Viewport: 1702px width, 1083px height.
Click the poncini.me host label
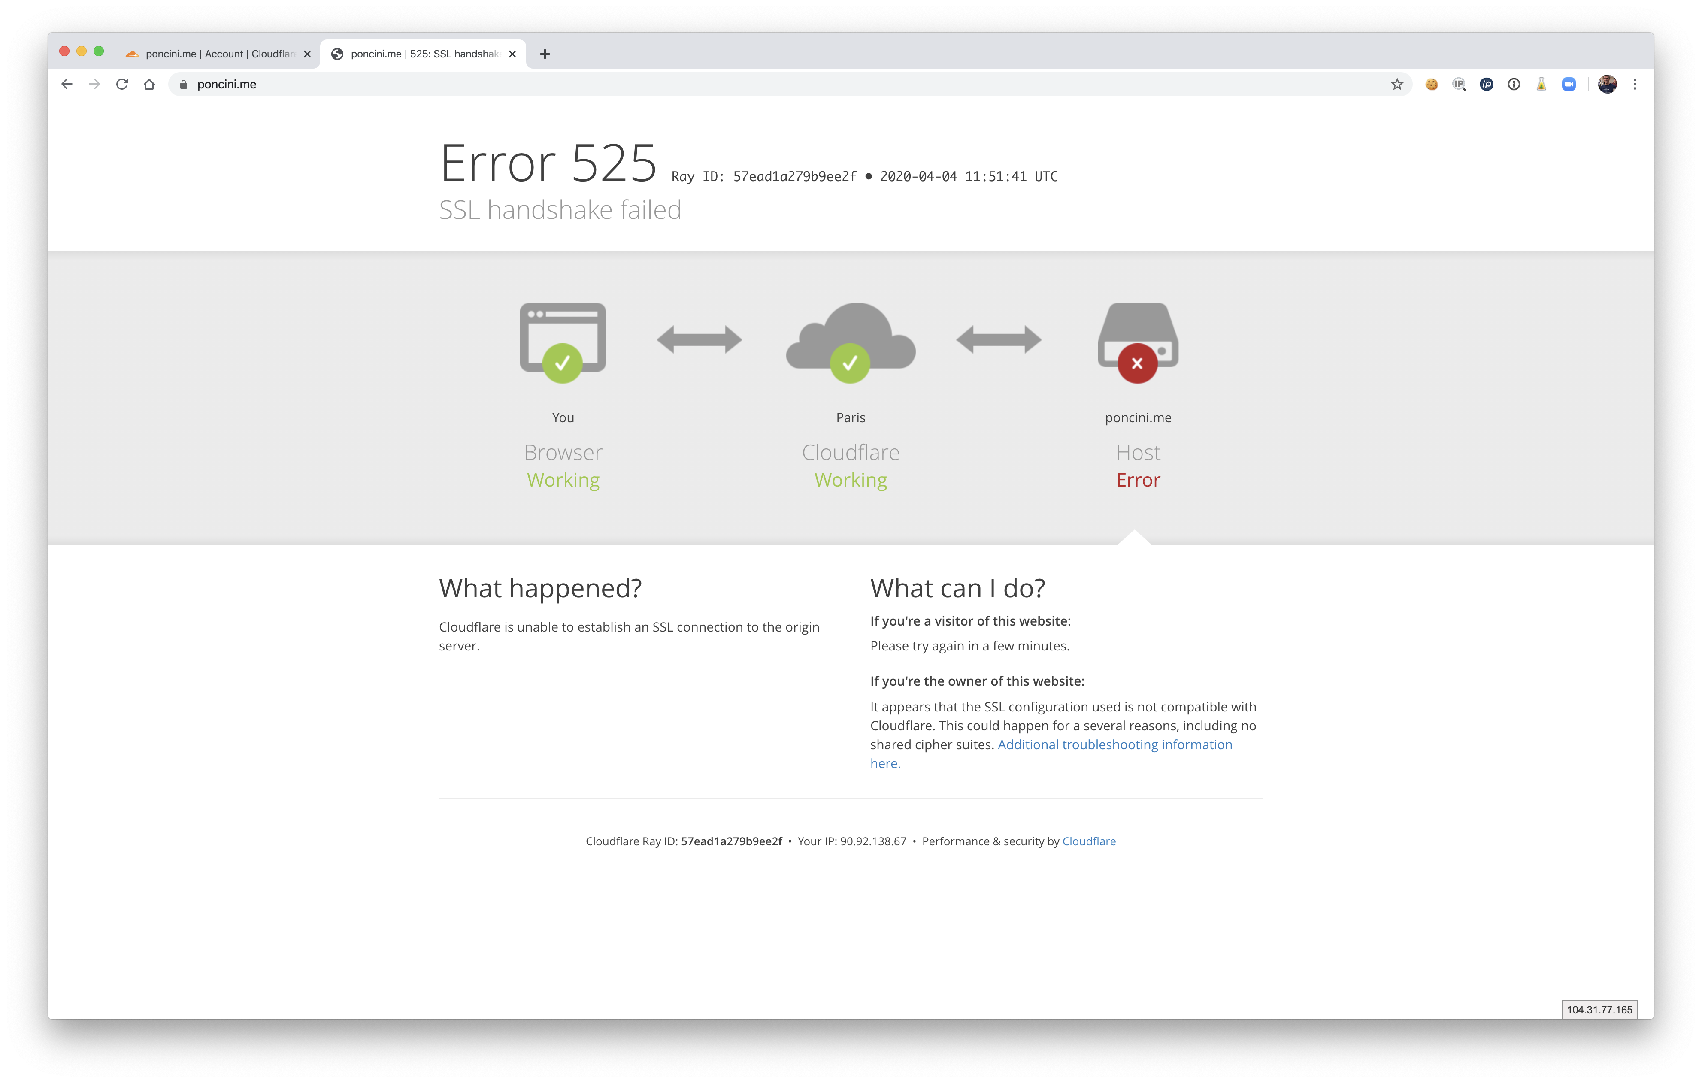point(1138,418)
